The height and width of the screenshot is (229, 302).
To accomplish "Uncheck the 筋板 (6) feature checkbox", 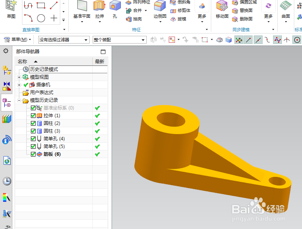I will click(x=33, y=154).
